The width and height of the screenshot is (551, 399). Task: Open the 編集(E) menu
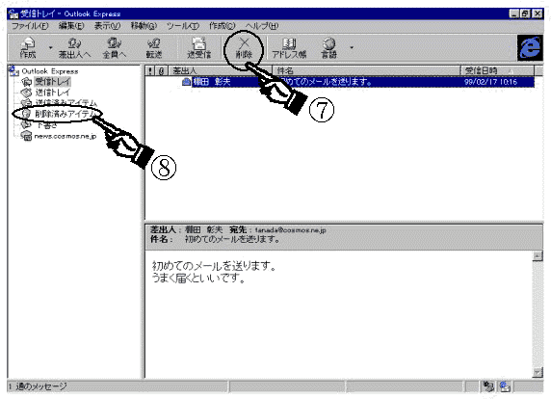click(x=71, y=26)
